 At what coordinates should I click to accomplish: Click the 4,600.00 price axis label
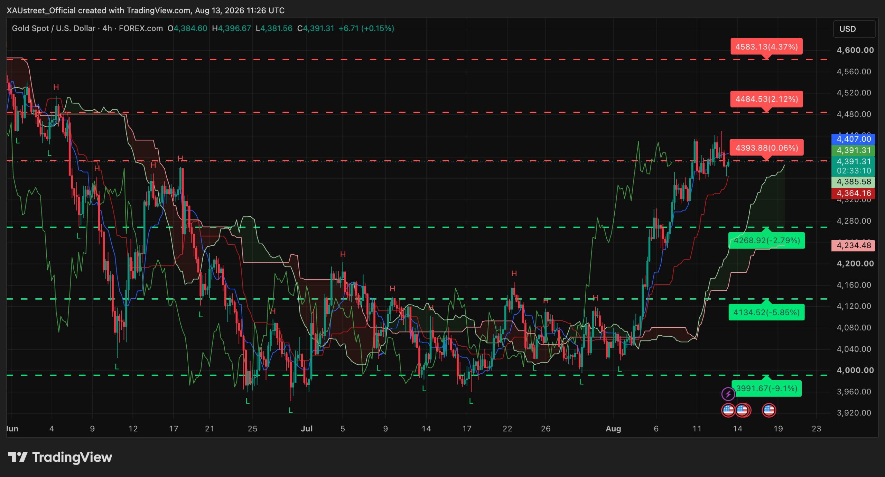855,50
